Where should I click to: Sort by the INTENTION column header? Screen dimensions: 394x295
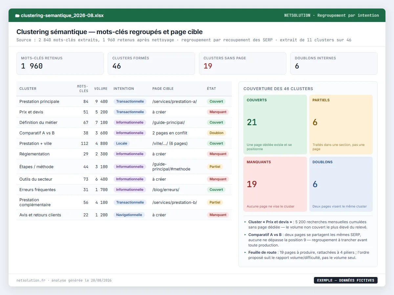[x=124, y=88]
